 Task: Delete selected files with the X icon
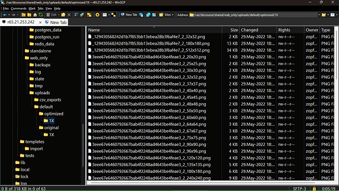tap(69, 15)
